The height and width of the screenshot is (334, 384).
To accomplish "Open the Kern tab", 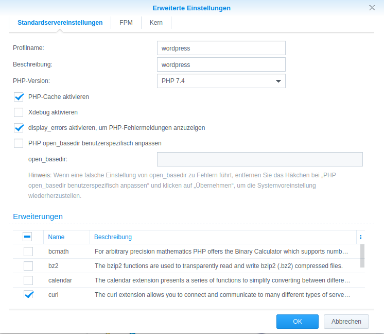I will pos(156,23).
